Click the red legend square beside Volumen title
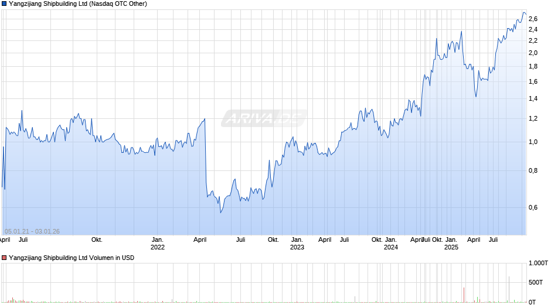The height and width of the screenshot is (308, 551). [4, 258]
